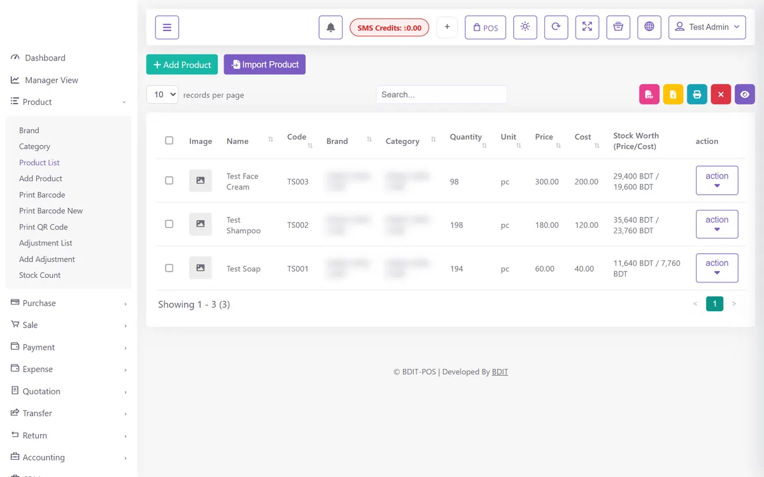Open Print Barcode submenu item
This screenshot has width=764, height=477.
(x=42, y=195)
